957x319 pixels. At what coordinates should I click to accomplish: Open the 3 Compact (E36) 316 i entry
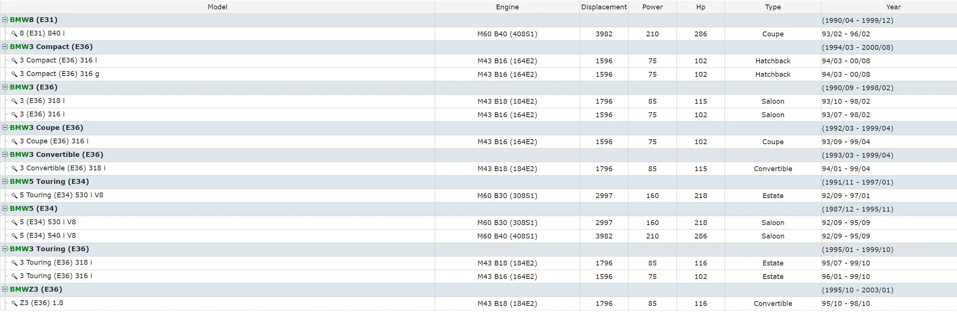pyautogui.click(x=58, y=60)
